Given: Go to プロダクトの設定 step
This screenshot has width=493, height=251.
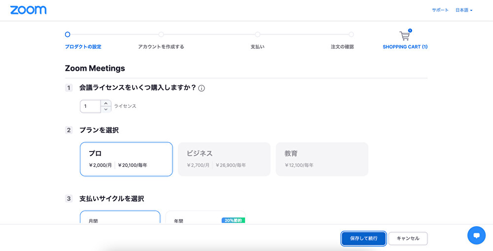Looking at the screenshot, I should (83, 47).
